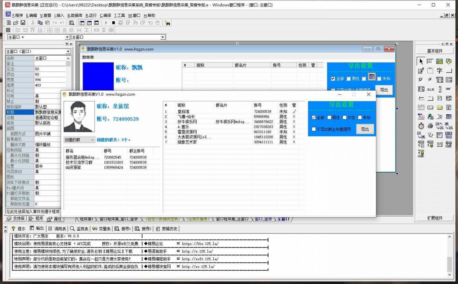Uncheck the 全部 checkbox in running window
The height and width of the screenshot is (284, 458).
tap(314, 118)
